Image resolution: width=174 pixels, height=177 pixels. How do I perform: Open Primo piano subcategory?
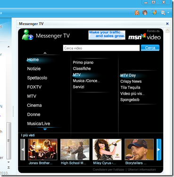pos(83,63)
